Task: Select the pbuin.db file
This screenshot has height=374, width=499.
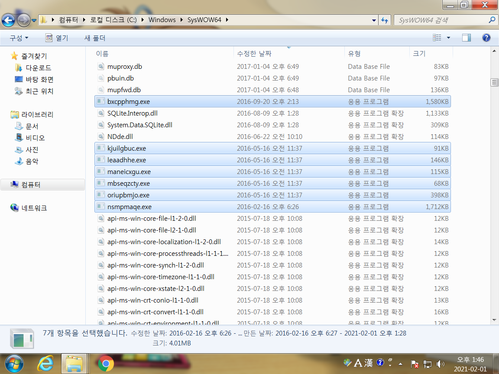Action: pyautogui.click(x=120, y=78)
